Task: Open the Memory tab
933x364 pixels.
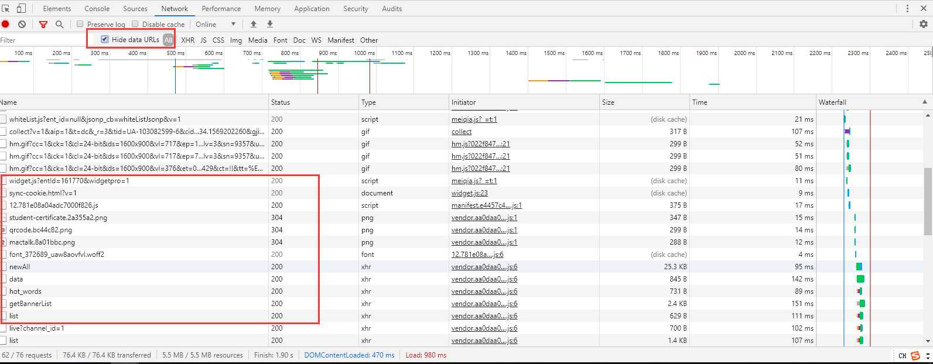Action: (x=268, y=9)
